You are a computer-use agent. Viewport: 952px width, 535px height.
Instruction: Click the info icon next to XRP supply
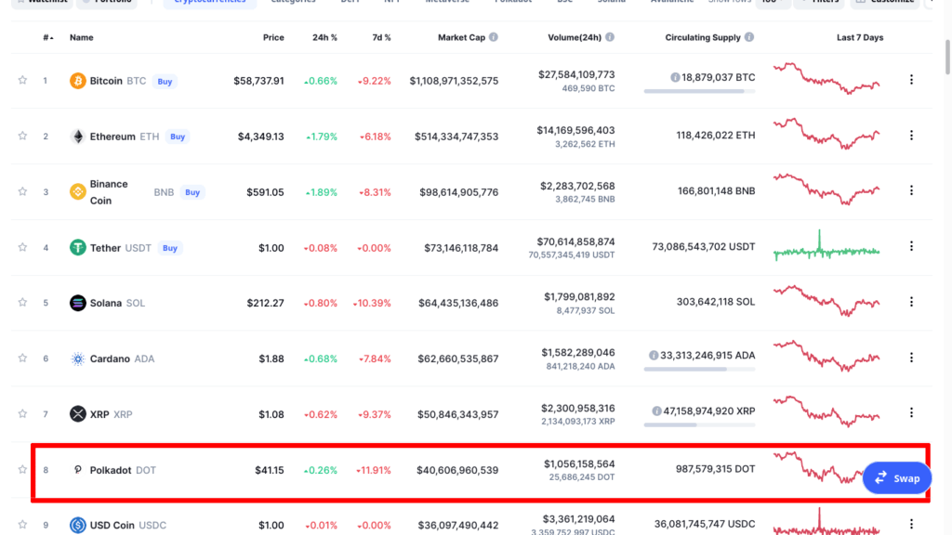pyautogui.click(x=657, y=410)
